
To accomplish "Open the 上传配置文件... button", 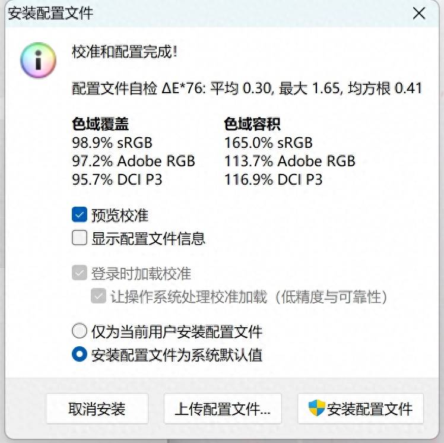I will point(223,409).
